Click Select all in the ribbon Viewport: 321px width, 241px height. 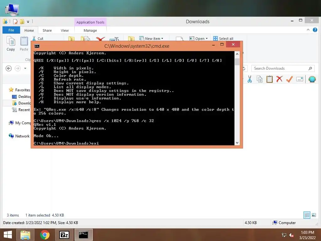pos(223,39)
